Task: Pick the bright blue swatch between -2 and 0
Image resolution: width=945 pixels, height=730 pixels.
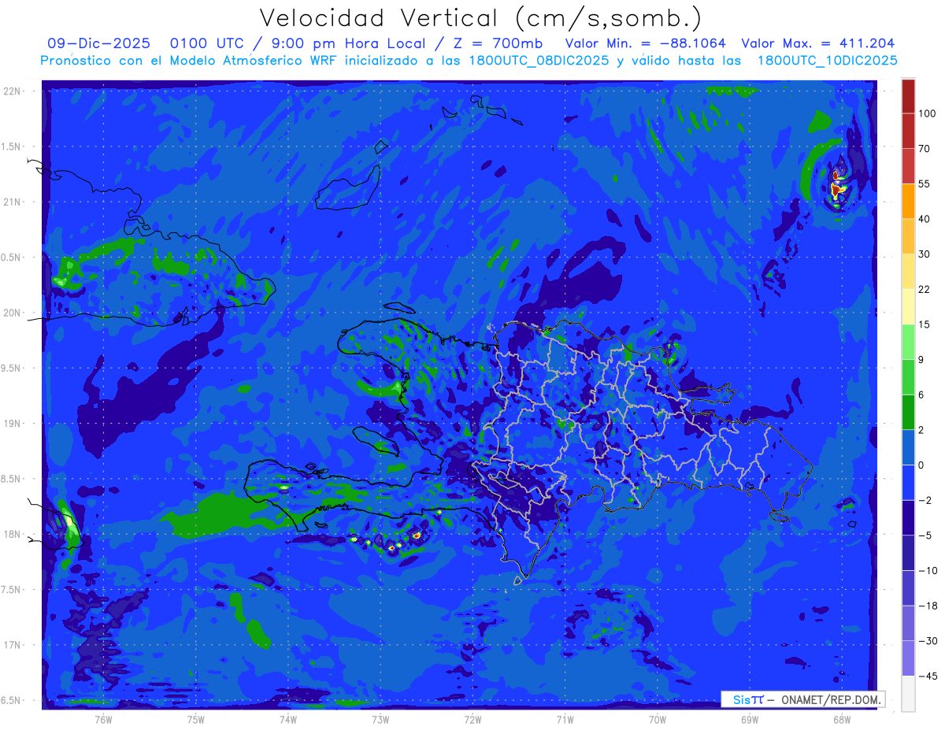Action: tap(908, 482)
